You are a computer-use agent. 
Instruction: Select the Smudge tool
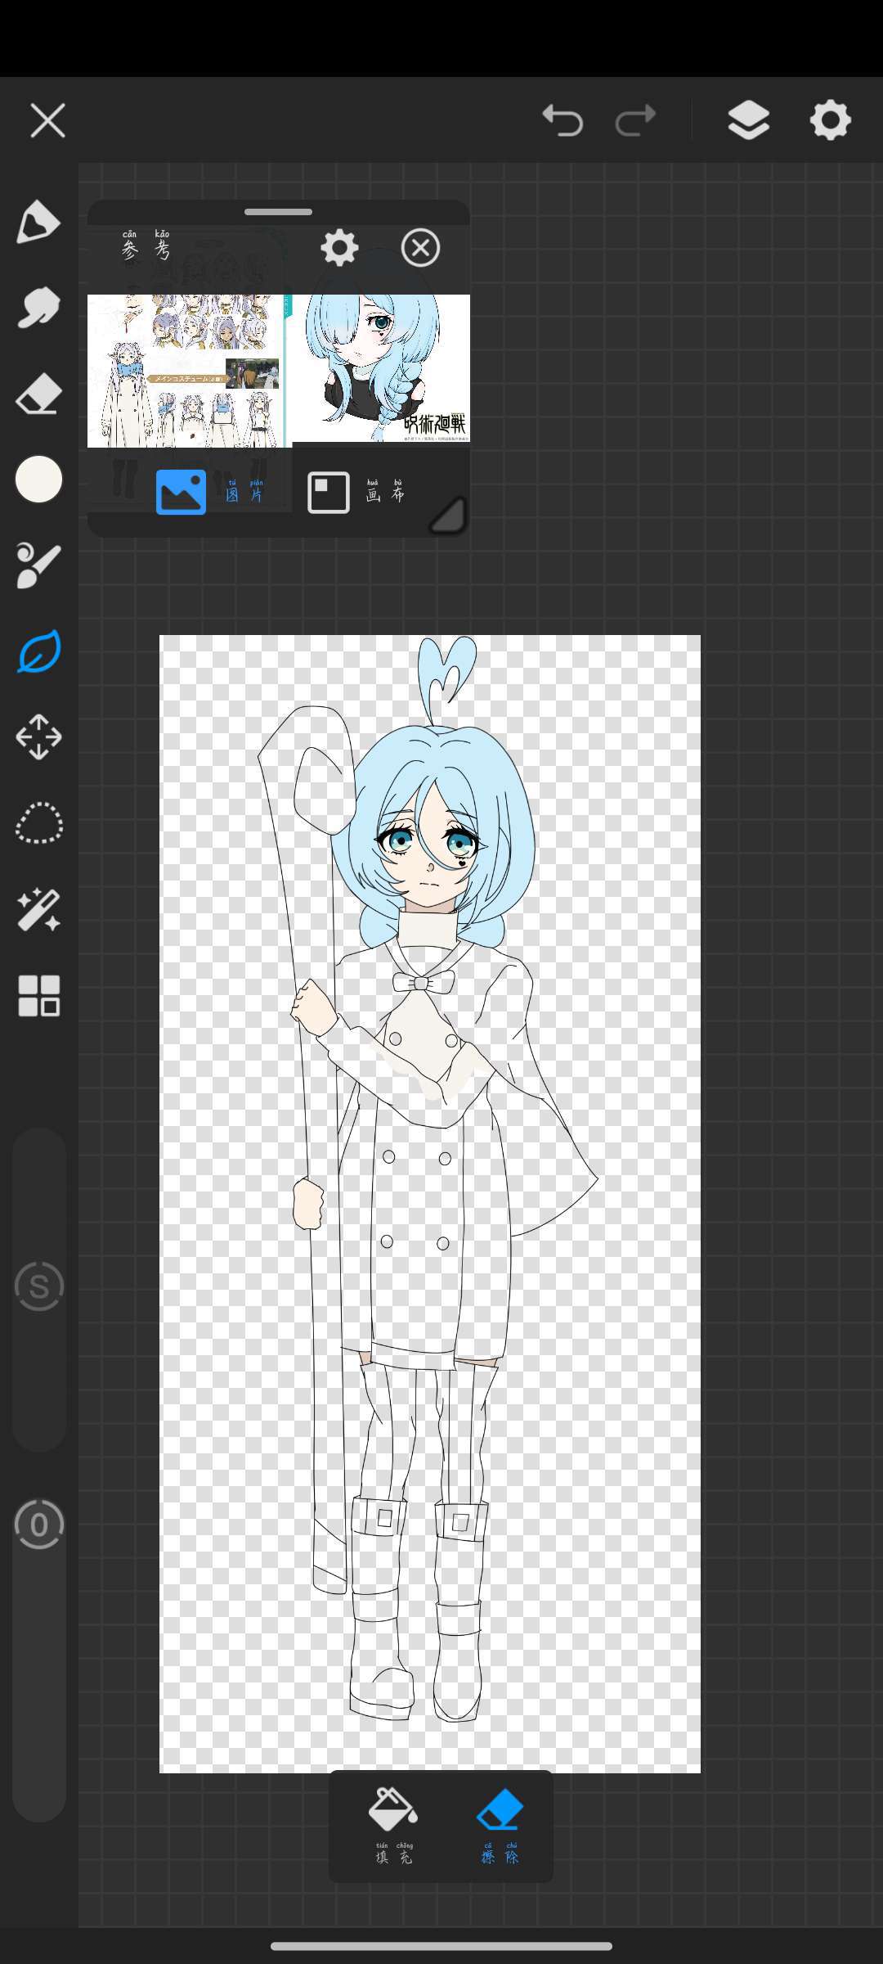tap(38, 308)
